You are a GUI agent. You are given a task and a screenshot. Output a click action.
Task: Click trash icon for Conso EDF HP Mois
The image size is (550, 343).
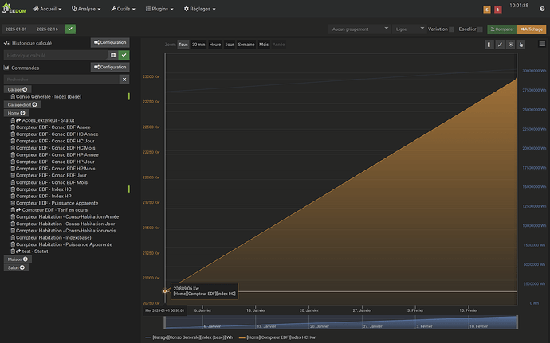click(13, 169)
